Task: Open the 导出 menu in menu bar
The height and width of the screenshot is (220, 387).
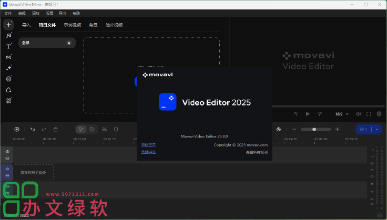Action: (x=63, y=13)
